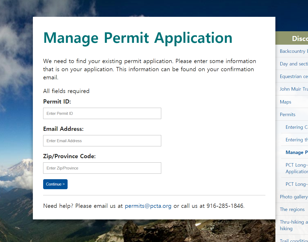Screen dimensions: 308x242
Task: Open Thru-hiking sidebar menu entry
Action: click(294, 225)
